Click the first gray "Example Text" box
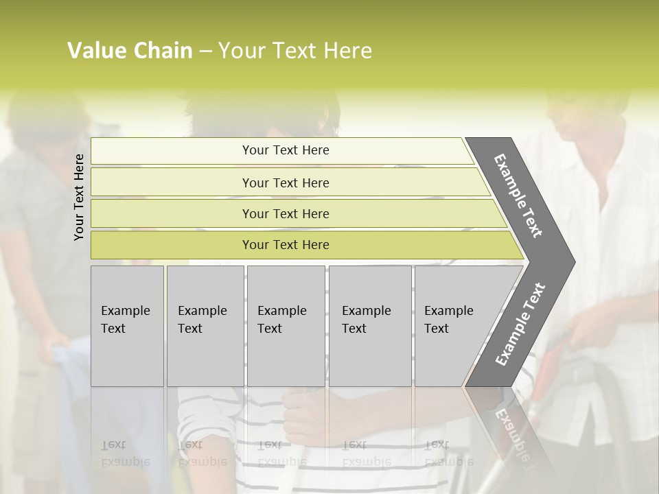659x494 pixels. (x=126, y=325)
